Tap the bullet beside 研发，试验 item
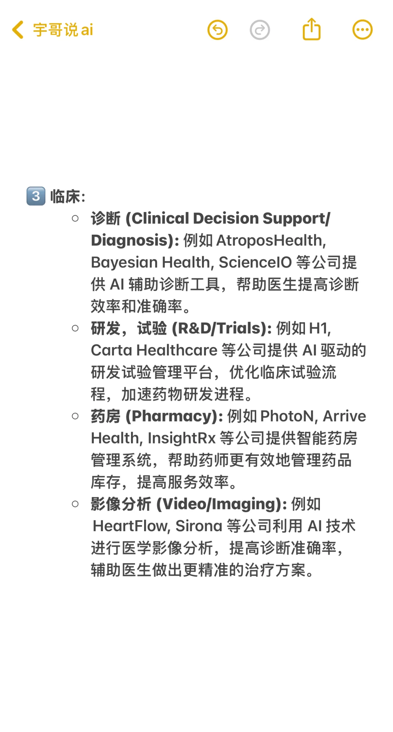The image size is (393, 732). pyautogui.click(x=75, y=328)
